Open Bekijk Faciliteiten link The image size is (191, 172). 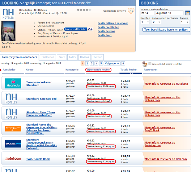(108, 27)
